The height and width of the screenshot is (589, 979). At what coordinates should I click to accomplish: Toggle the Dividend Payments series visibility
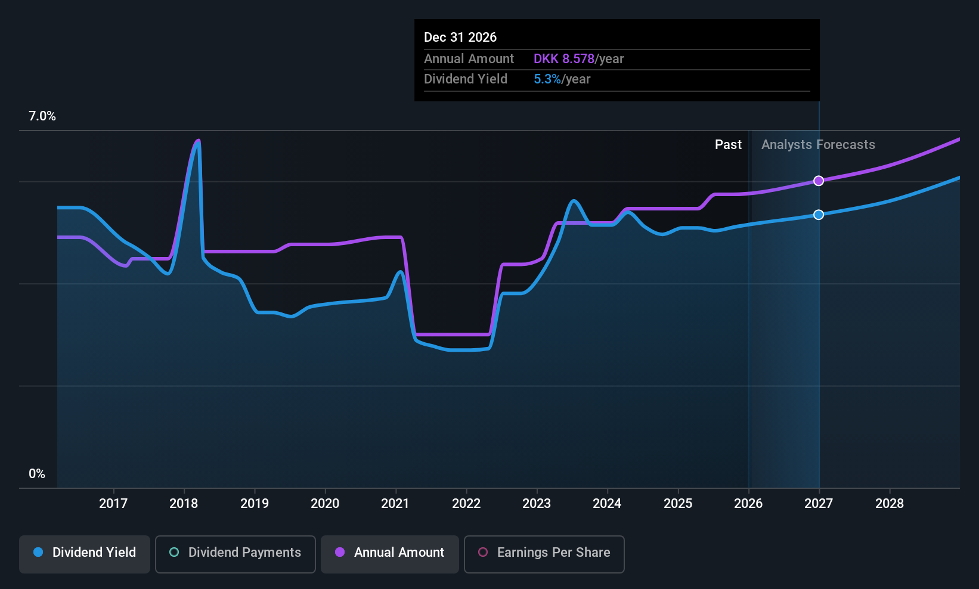click(x=235, y=553)
